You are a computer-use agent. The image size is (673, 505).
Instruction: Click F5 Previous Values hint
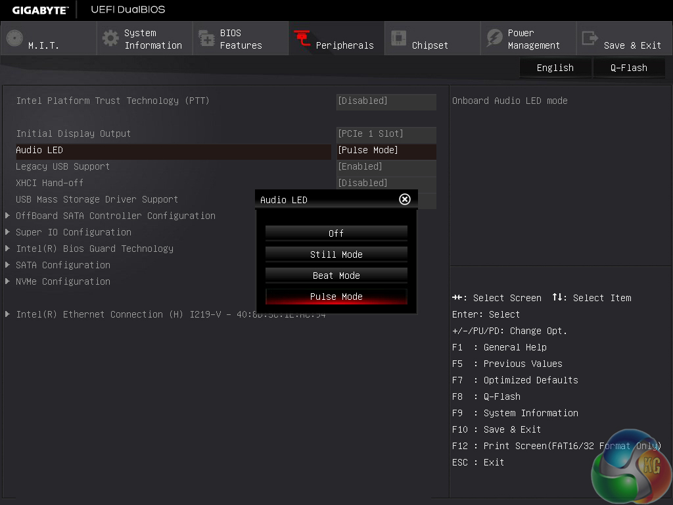pyautogui.click(x=507, y=364)
